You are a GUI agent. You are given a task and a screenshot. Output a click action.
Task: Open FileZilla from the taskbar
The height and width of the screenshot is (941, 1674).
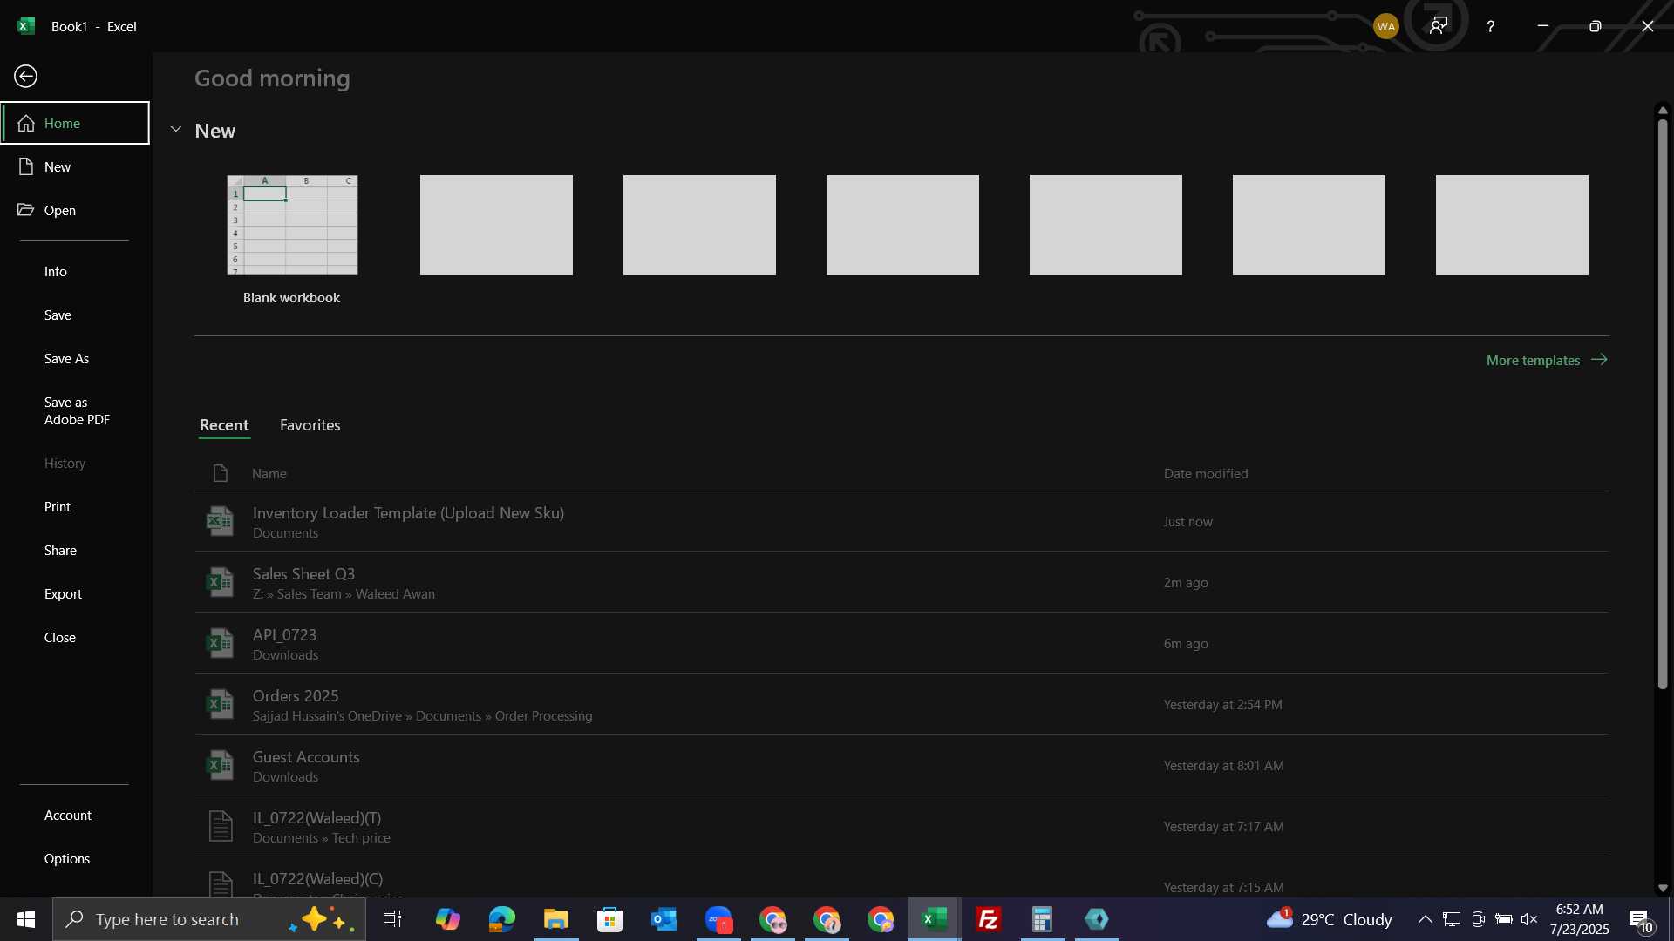pyautogui.click(x=988, y=919)
